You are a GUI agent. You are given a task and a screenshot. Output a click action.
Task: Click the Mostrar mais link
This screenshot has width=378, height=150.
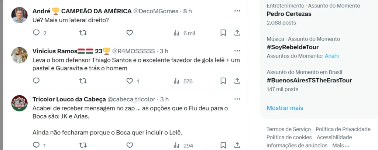pos(285,108)
